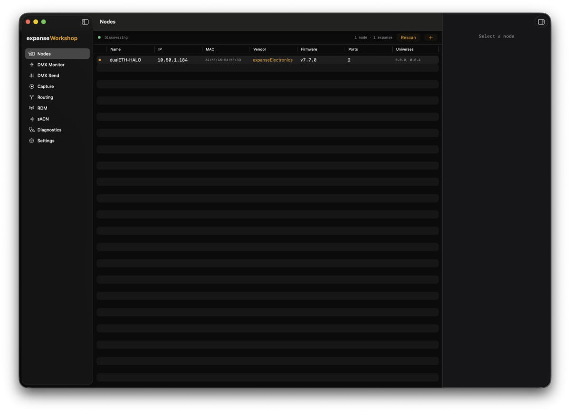Viewport: 570px width, 413px height.
Task: Click the expanseElectronics vendor link
Action: (x=273, y=60)
